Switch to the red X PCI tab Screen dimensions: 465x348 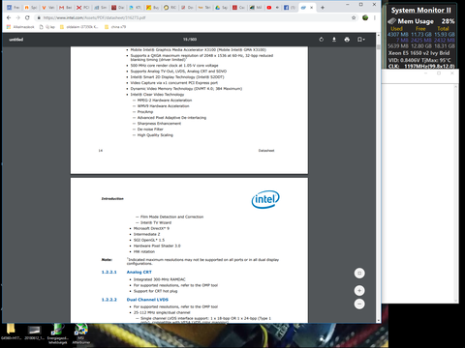click(x=83, y=8)
